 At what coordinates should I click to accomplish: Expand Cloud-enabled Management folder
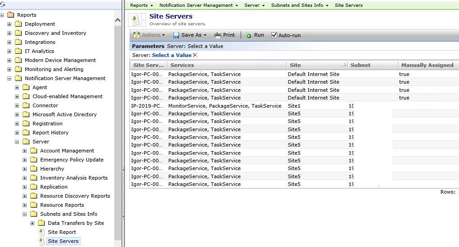coord(17,96)
